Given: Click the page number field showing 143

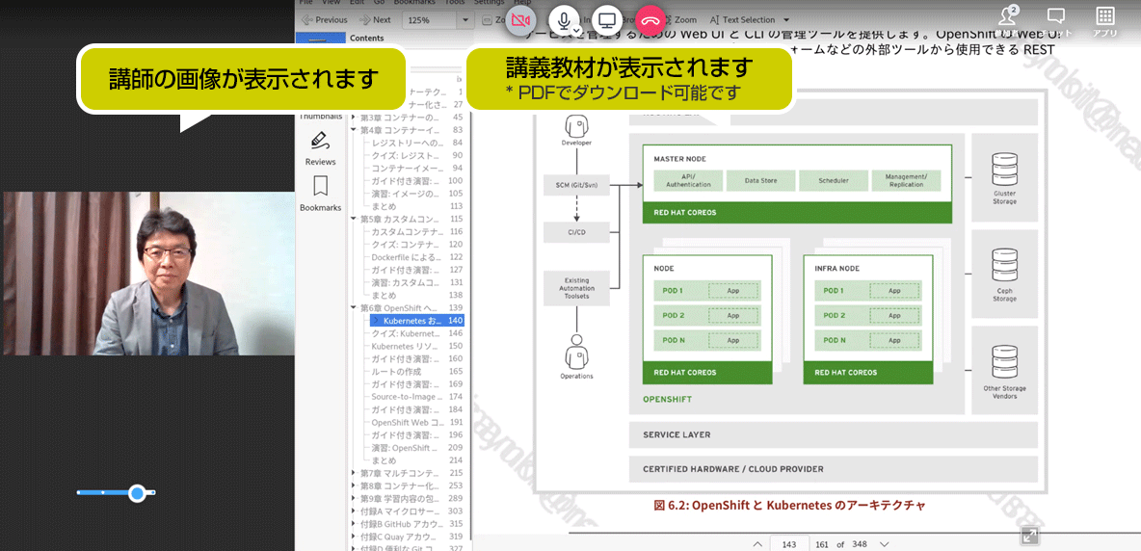Looking at the screenshot, I should click(789, 544).
